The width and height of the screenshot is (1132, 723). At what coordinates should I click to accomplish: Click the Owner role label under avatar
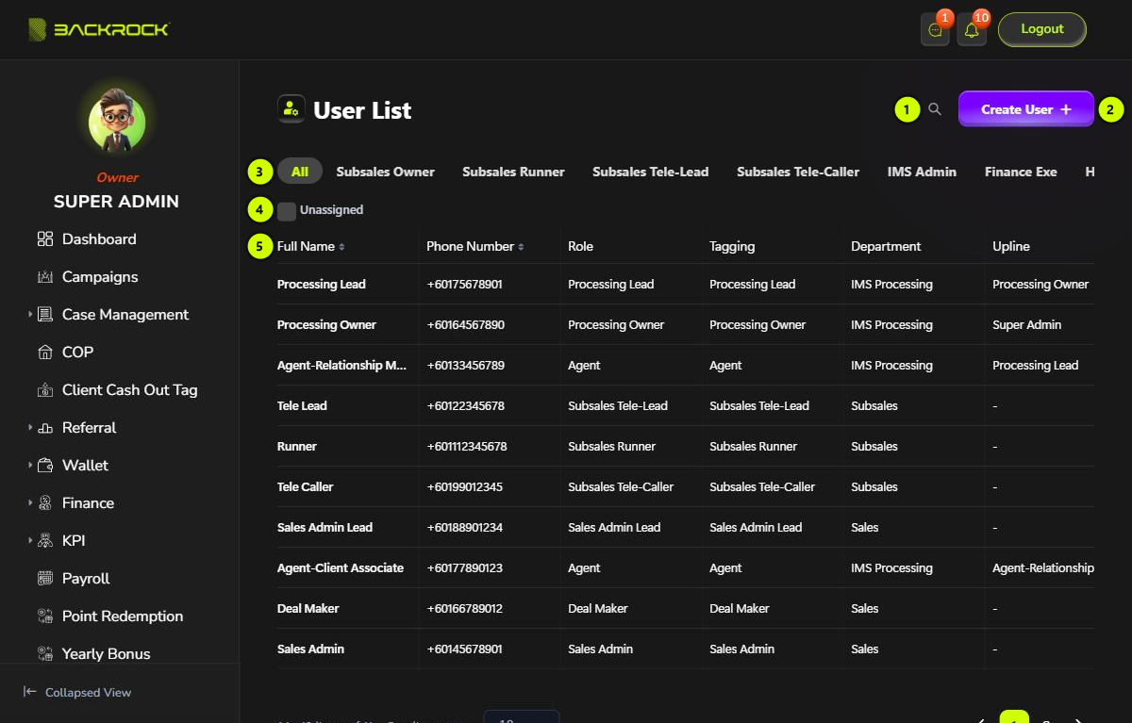[117, 177]
